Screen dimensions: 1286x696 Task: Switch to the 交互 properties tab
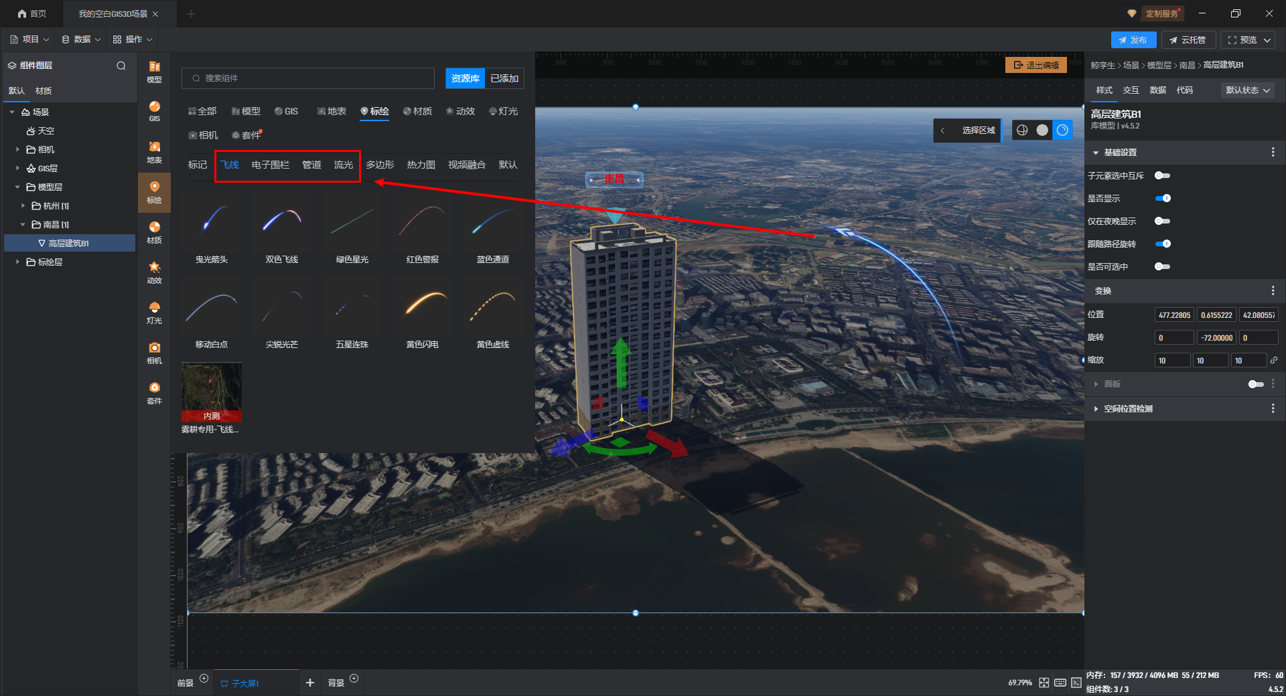(1131, 90)
